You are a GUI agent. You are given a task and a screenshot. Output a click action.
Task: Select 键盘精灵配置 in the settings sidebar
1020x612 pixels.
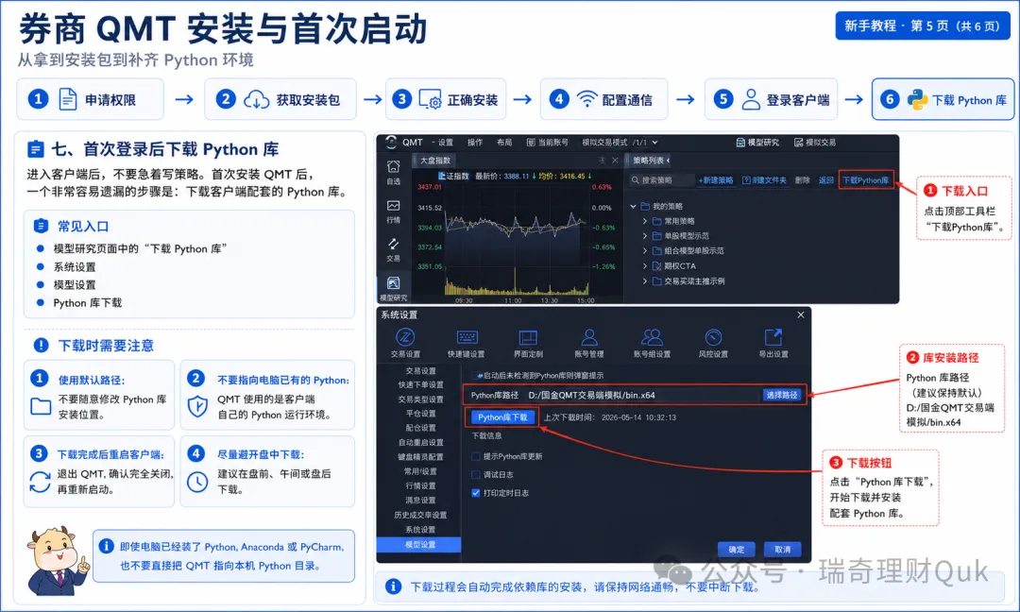419,457
